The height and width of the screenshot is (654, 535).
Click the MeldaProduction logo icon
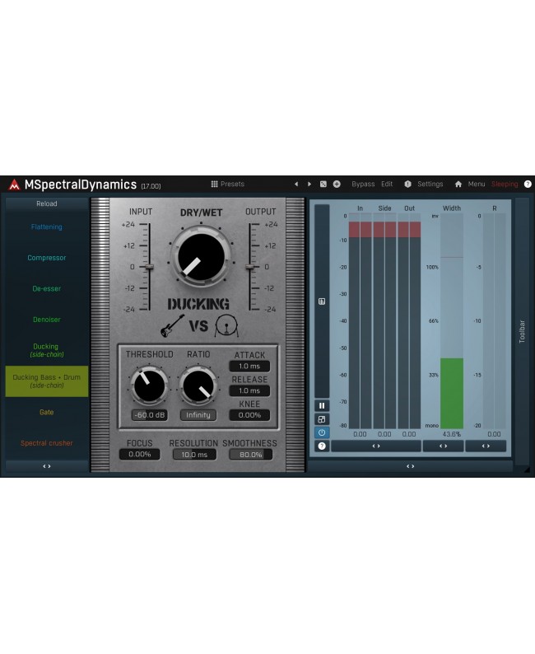coord(14,185)
